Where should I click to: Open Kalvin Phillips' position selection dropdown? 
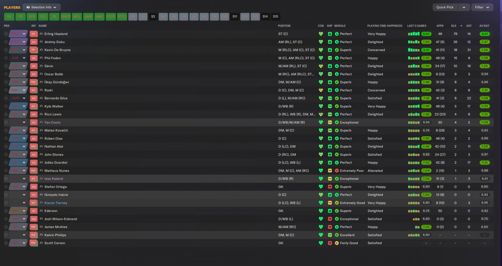point(18,235)
